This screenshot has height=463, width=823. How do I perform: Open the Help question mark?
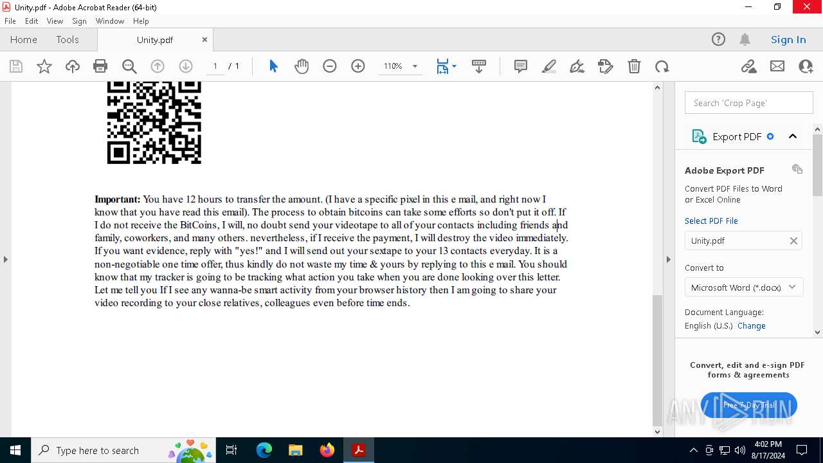click(718, 39)
